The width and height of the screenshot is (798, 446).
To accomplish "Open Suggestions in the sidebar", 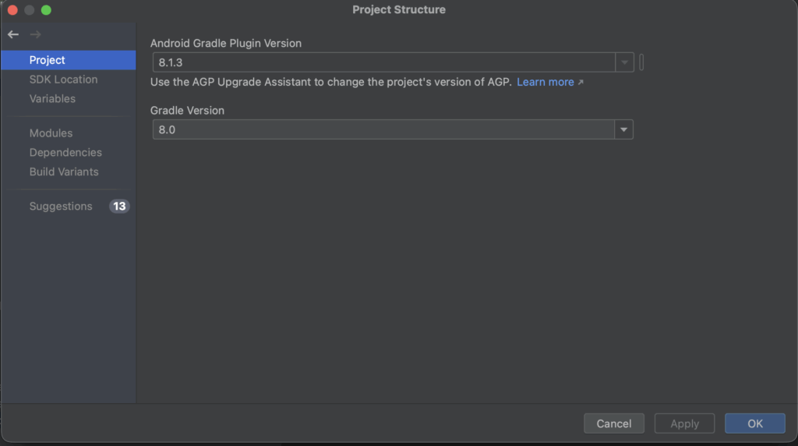I will tap(61, 207).
